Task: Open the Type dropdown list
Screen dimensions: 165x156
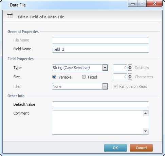Action: 105,68
